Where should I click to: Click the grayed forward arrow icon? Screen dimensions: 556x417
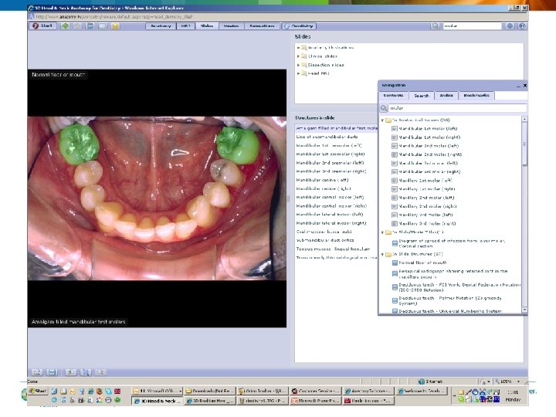click(77, 26)
